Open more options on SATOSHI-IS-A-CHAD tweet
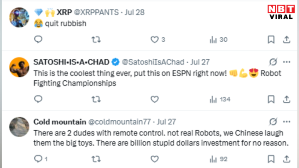Image resolution: width=299 pixels, height=168 pixels. [287, 62]
